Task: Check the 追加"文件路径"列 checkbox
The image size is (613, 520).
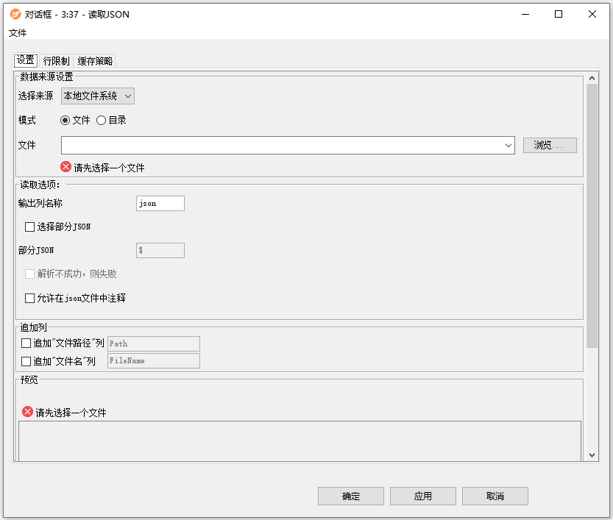Action: [x=26, y=343]
